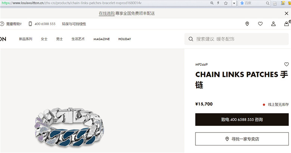The height and width of the screenshot is (153, 291).
Task: Click the 搜索建议 search field
Action: point(237,39)
